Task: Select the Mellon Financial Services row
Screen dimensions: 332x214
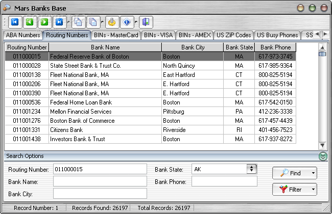Action: click(x=150, y=111)
